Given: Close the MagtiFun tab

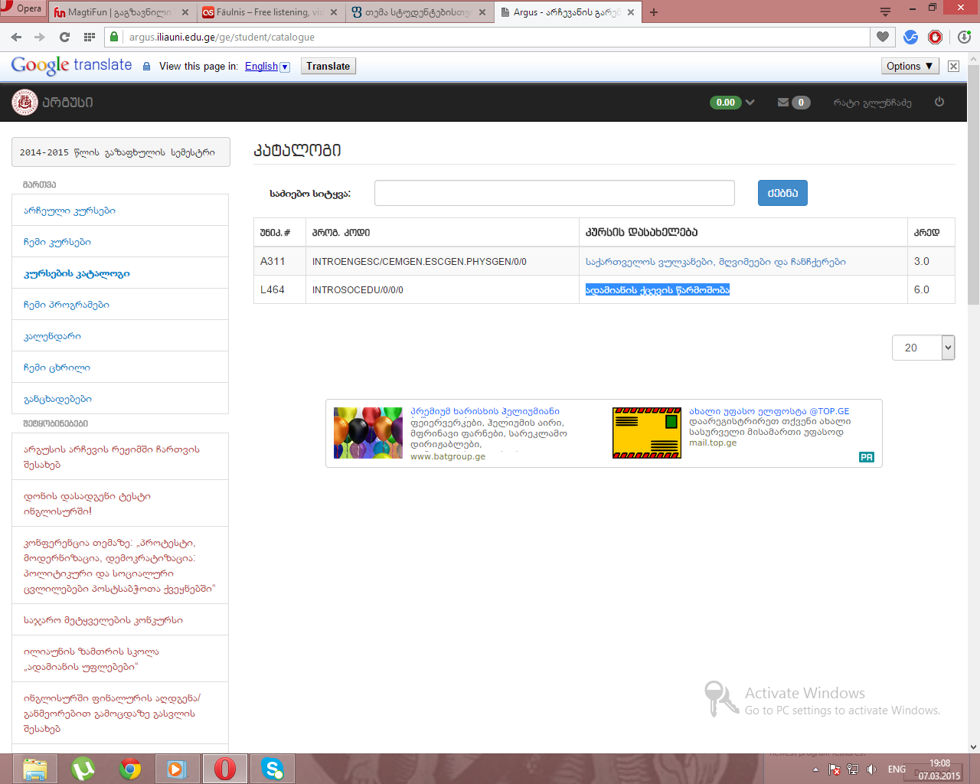Looking at the screenshot, I should (x=185, y=12).
